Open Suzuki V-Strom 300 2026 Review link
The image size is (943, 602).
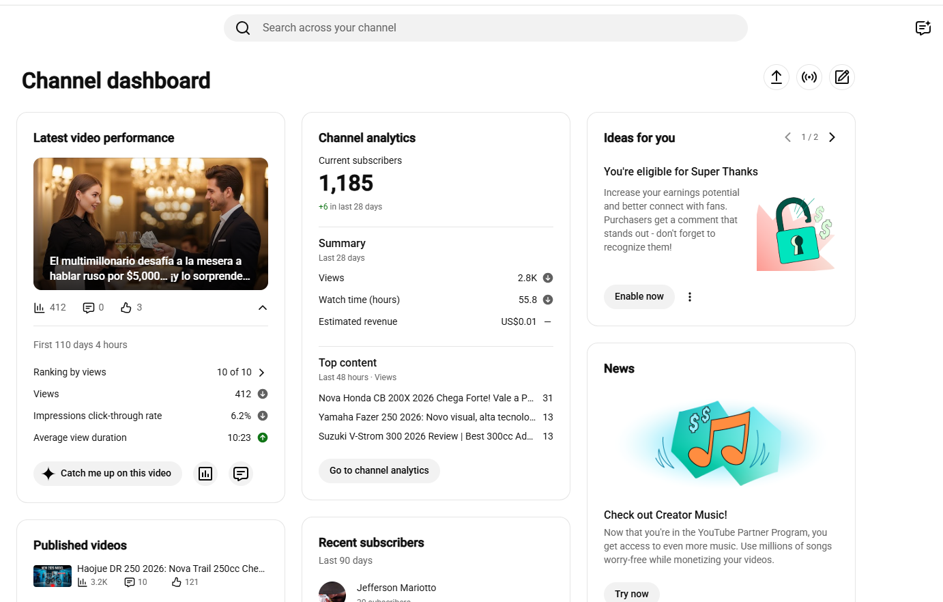coord(426,436)
